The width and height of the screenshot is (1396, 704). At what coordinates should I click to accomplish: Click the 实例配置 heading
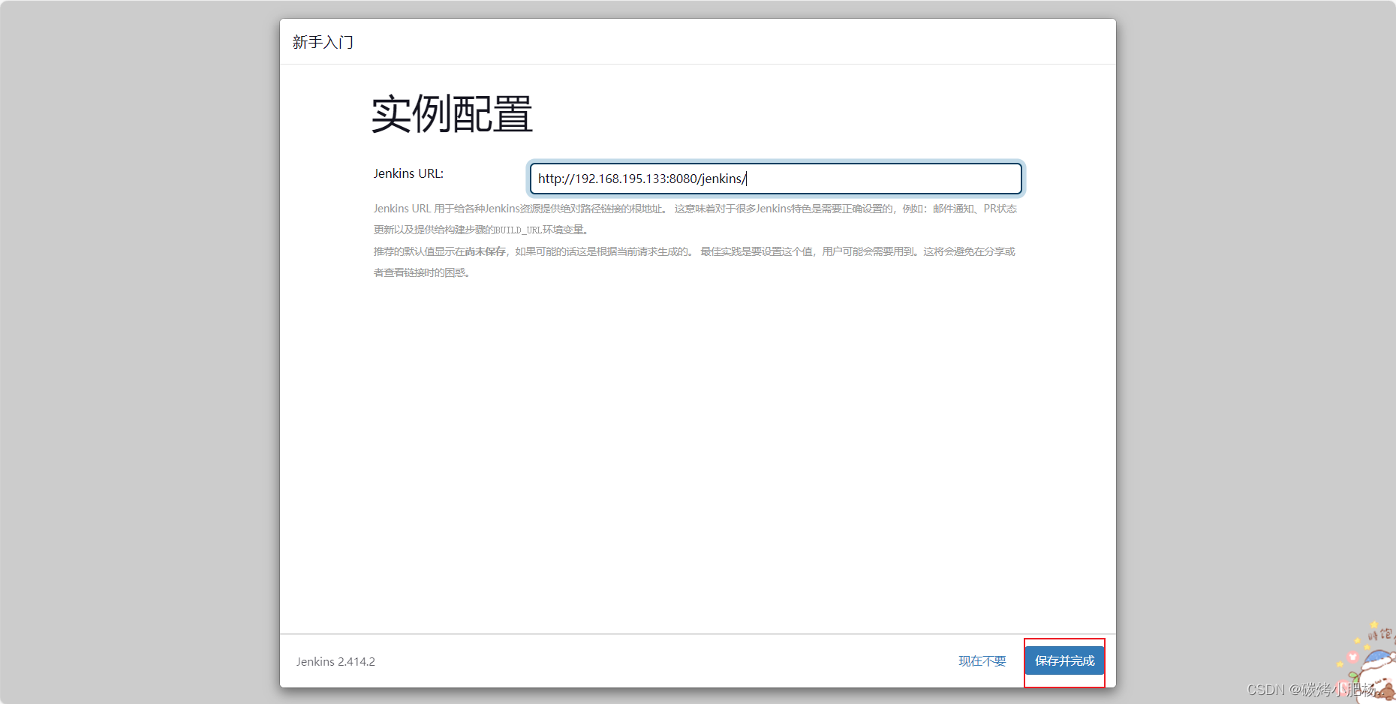[x=452, y=114]
